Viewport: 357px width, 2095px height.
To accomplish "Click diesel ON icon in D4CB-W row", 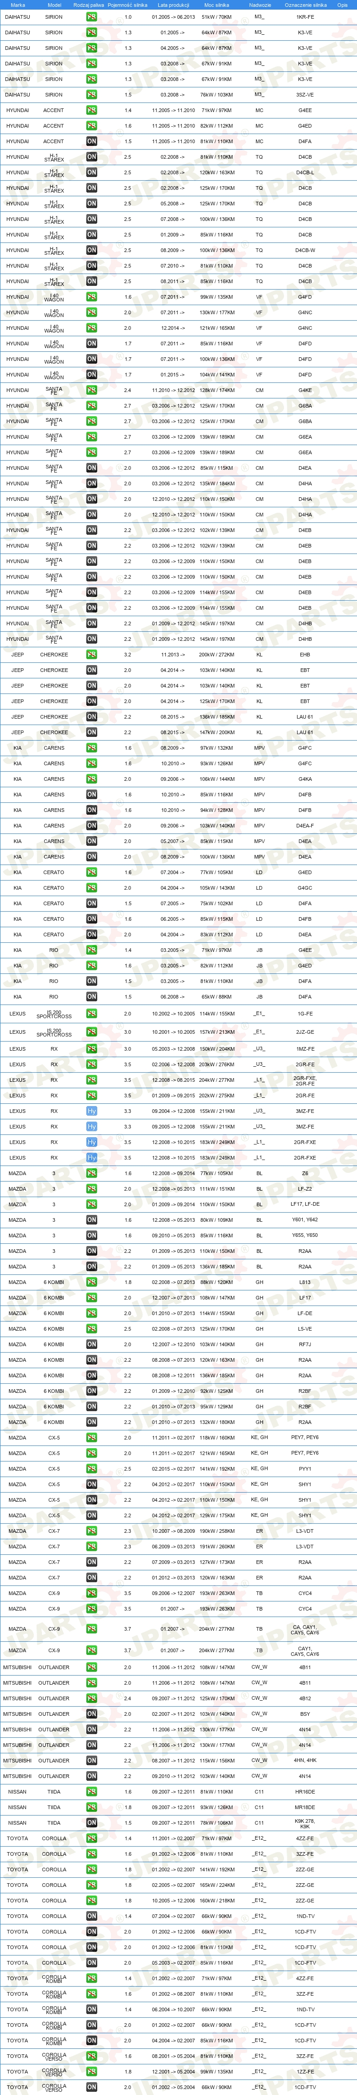I will [92, 251].
